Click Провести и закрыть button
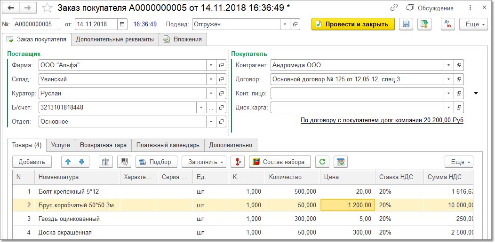This screenshot has width=495, height=243. pyautogui.click(x=353, y=24)
